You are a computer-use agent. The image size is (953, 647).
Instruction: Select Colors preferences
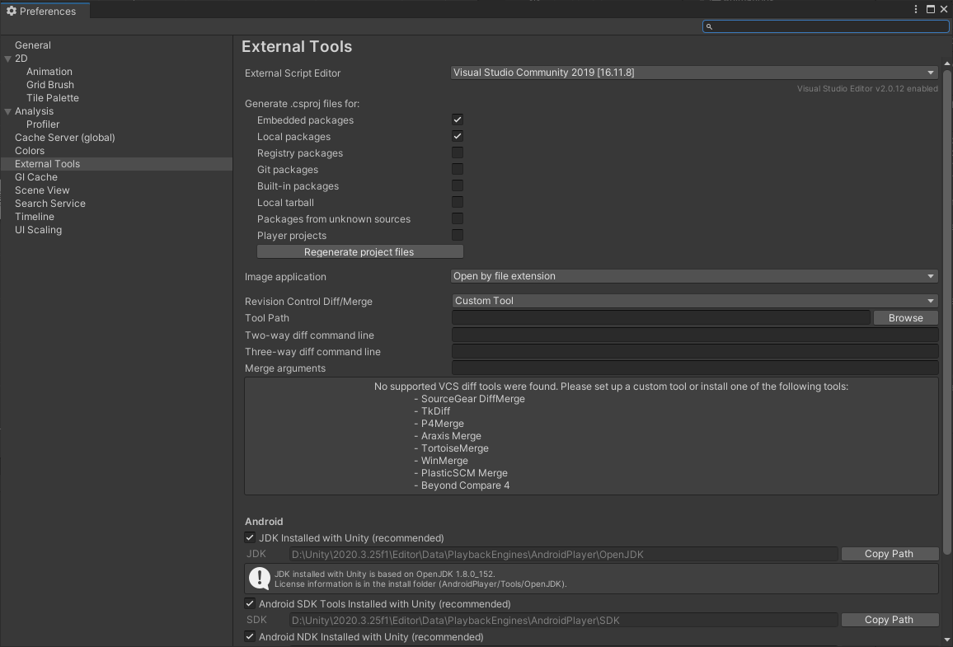pyautogui.click(x=30, y=151)
